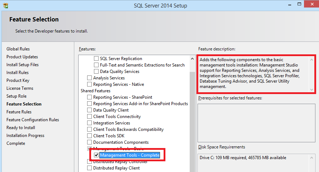Enable Reporting Services Add-in for SharePoint Products
319x172 pixels.
coord(89,104)
